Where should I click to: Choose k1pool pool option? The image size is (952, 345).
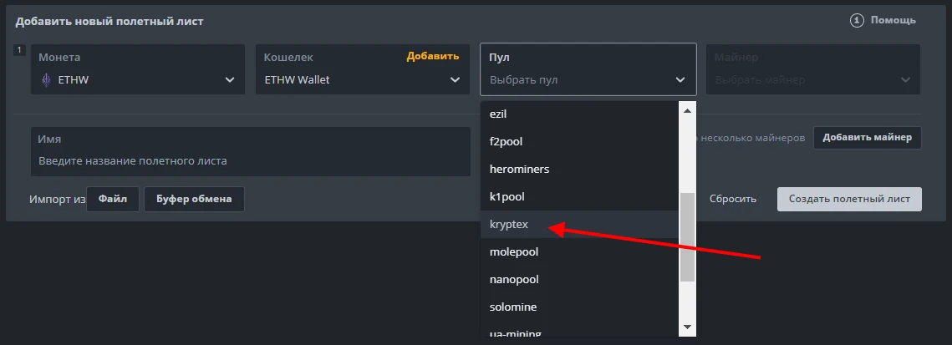pos(507,196)
